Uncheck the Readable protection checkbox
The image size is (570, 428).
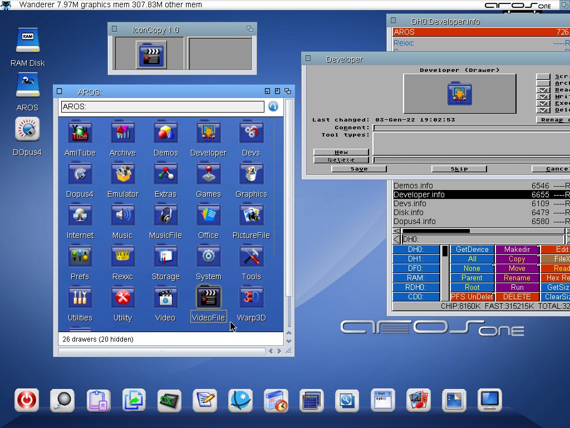coord(543,90)
